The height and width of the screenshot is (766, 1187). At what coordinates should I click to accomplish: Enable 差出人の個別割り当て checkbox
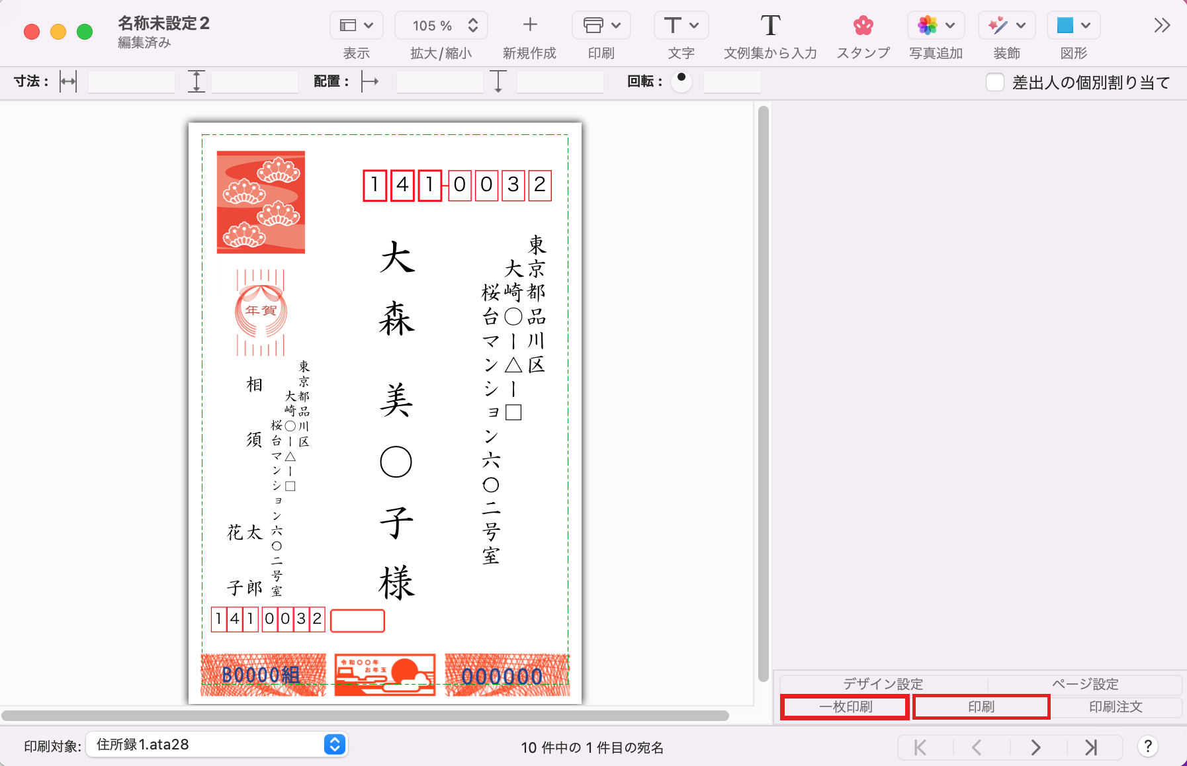coord(995,82)
